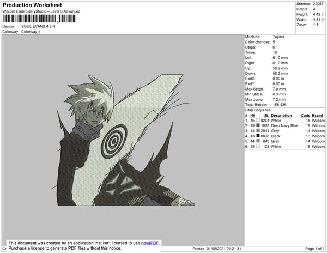
Task: Click the Width value 4.81 in
Action: click(318, 20)
